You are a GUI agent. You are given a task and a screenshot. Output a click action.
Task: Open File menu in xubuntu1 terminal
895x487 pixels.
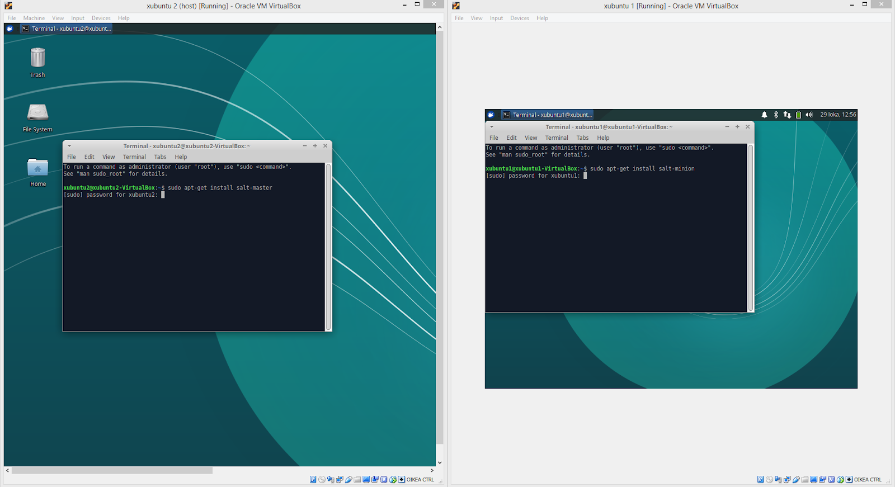tap(494, 138)
